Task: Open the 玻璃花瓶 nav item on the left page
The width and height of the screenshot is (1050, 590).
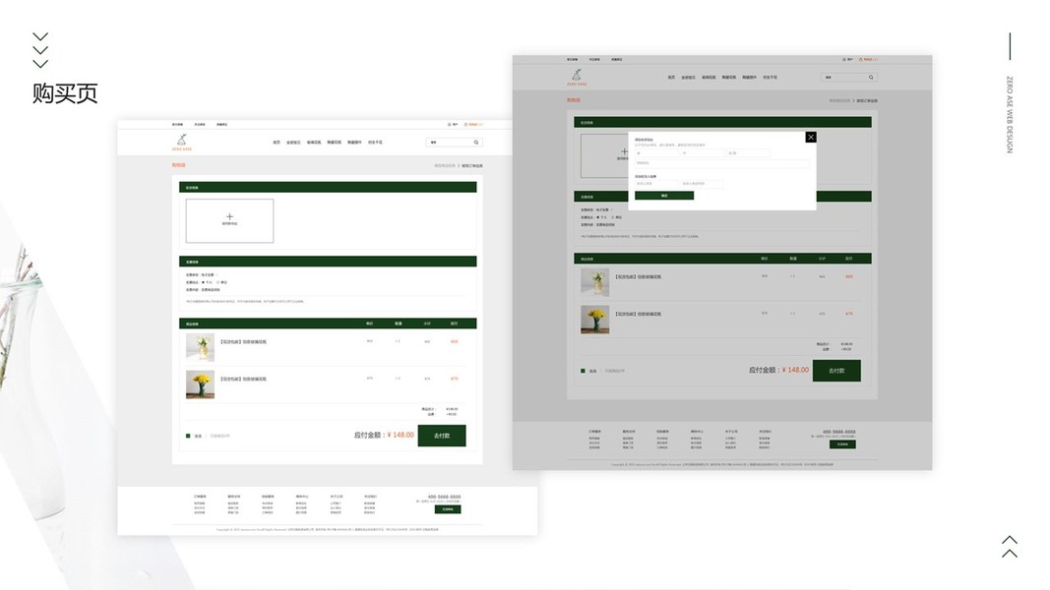Action: coord(313,143)
